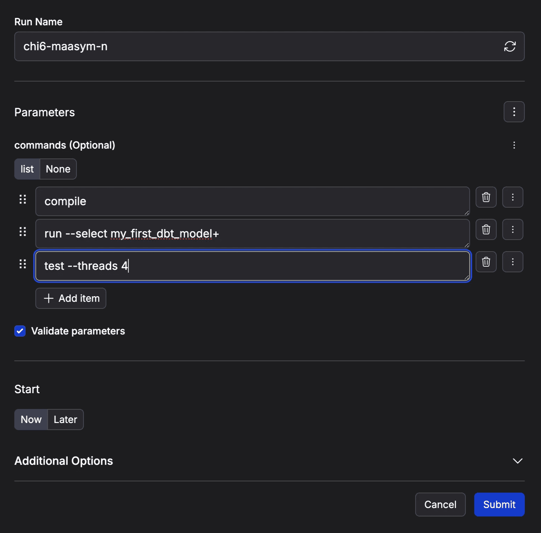Open the commands field kebab menu

[x=514, y=145]
